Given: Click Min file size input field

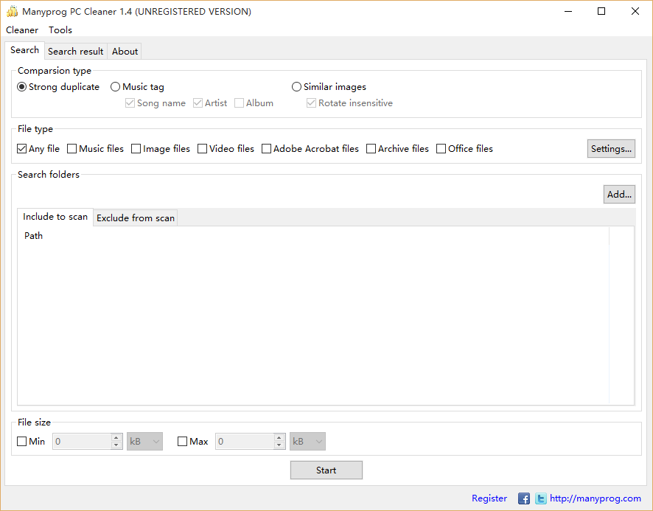Looking at the screenshot, I should 82,442.
